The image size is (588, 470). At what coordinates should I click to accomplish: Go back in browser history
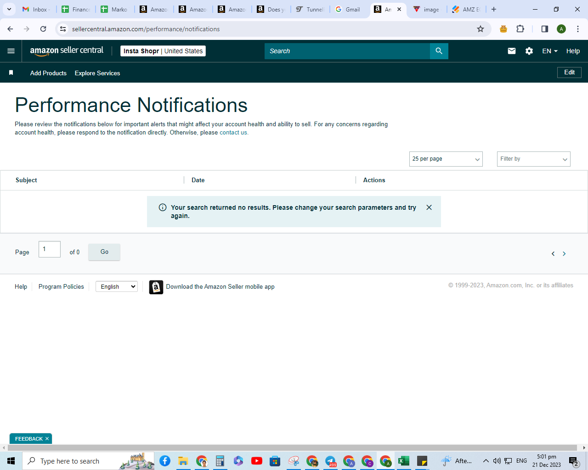coord(10,29)
